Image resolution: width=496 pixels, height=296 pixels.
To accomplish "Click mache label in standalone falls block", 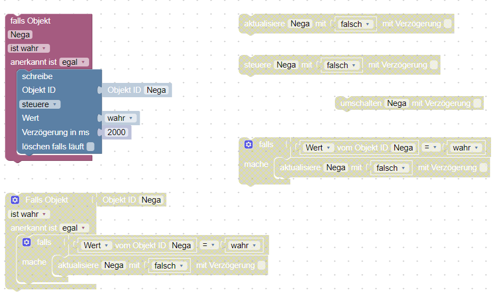I will (256, 164).
